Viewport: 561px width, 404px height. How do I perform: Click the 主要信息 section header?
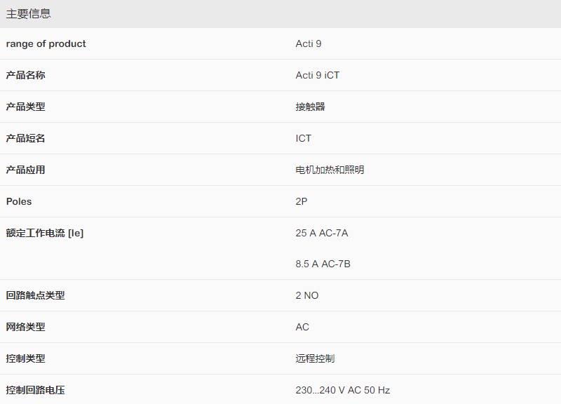click(x=29, y=13)
